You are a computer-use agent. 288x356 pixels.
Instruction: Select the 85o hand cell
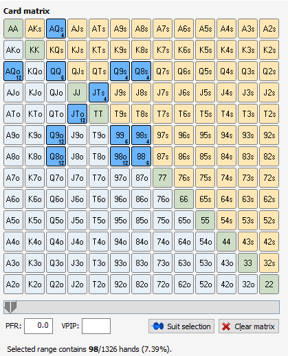click(141, 221)
